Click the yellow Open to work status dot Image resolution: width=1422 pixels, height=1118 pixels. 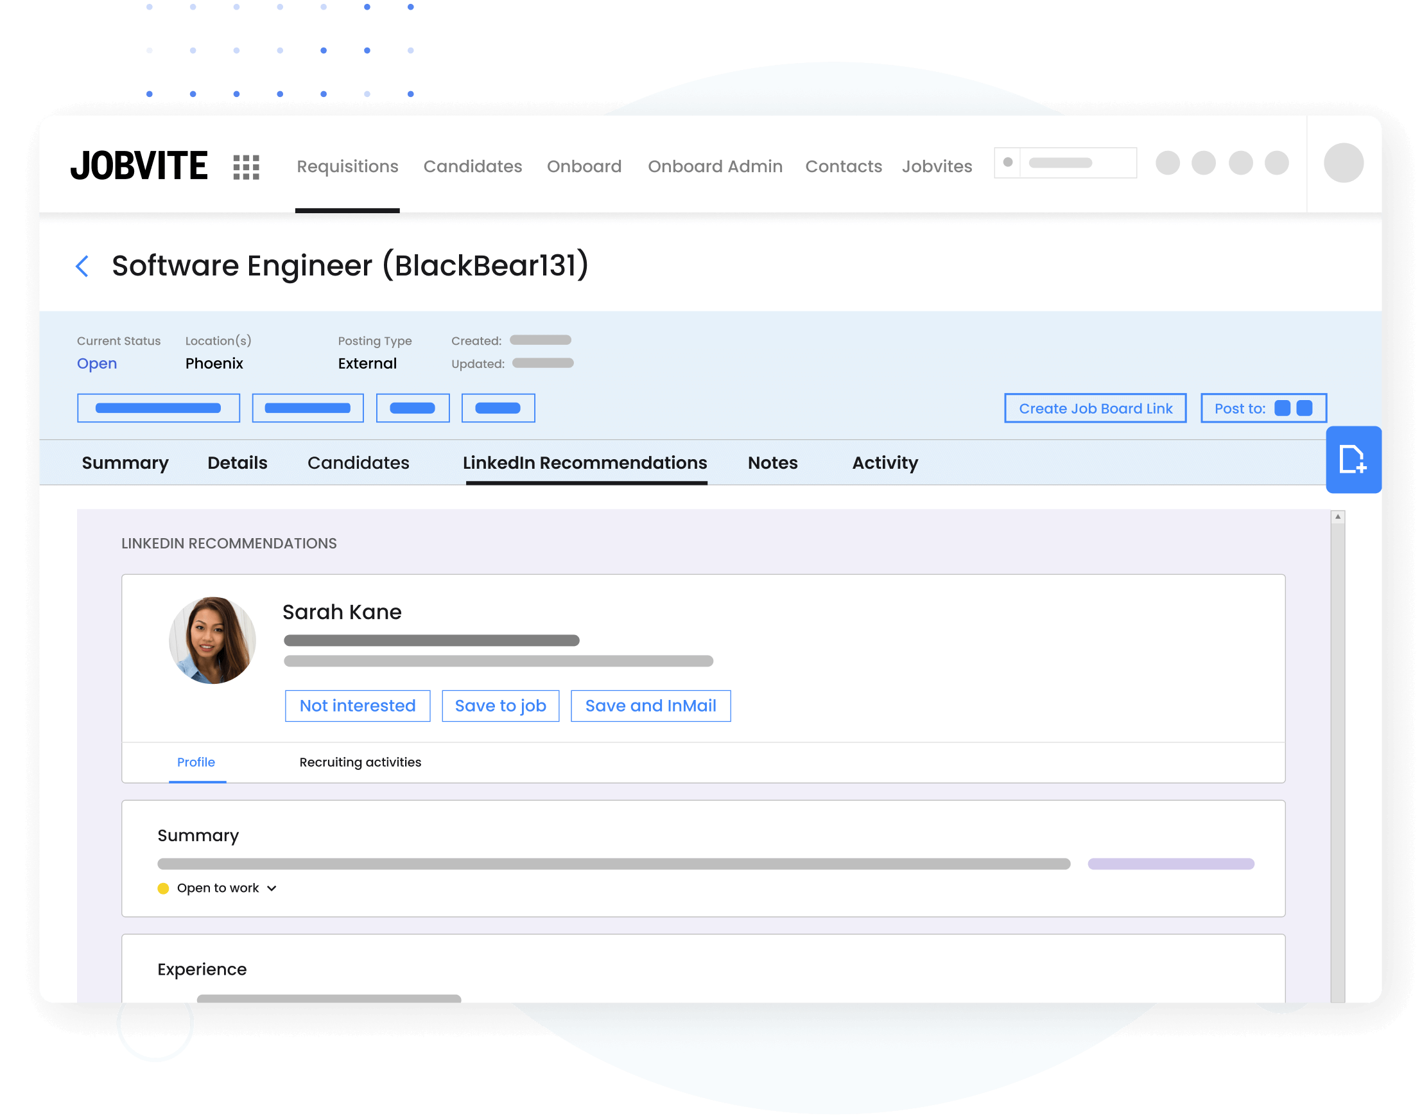coord(164,888)
